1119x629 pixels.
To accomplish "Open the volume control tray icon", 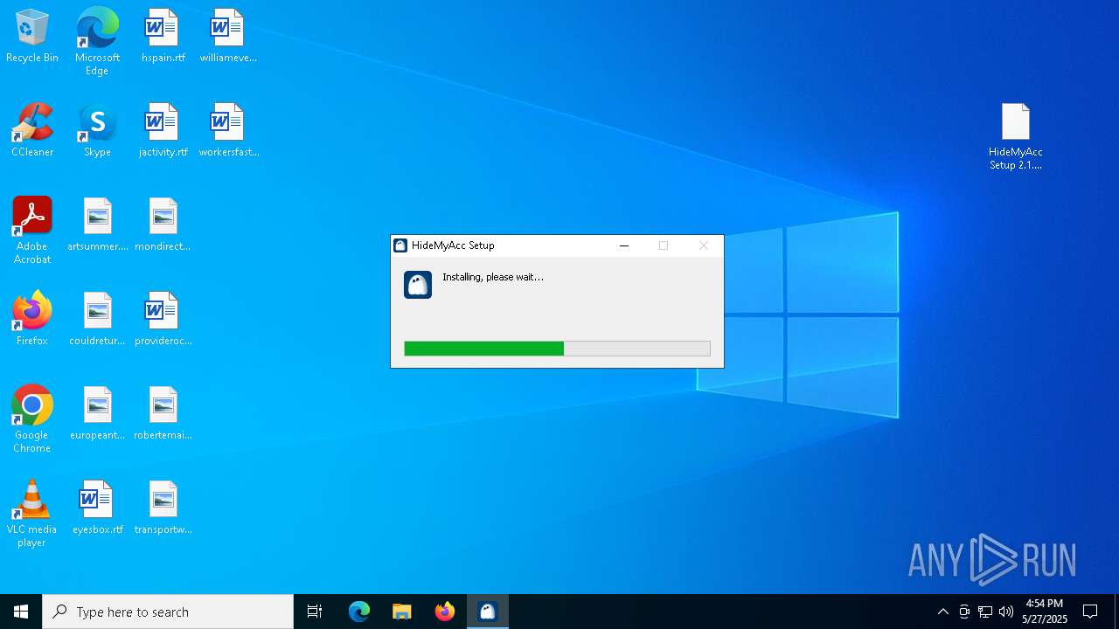I will pos(1006,612).
